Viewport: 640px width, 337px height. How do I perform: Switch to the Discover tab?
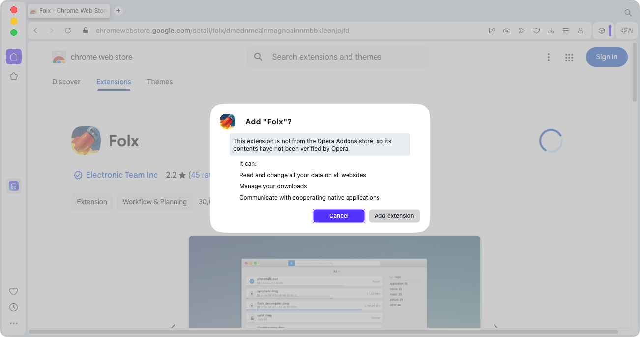66,82
